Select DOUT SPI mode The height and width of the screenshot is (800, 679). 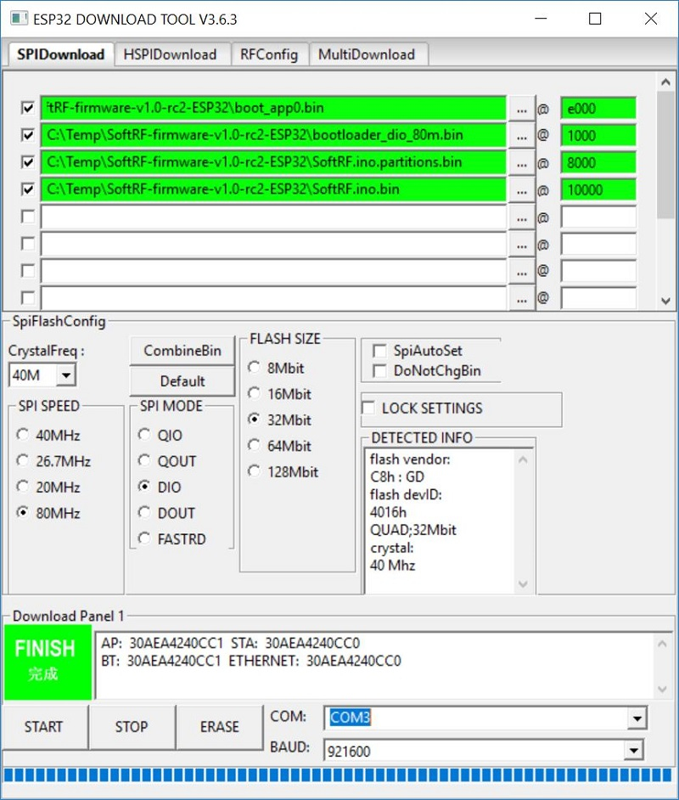144,512
